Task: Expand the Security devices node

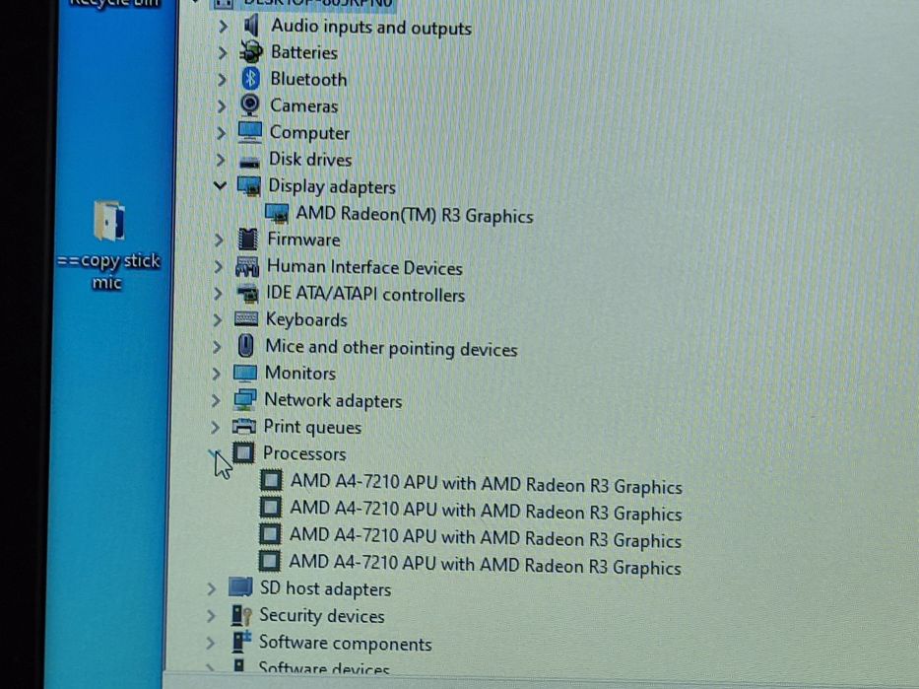Action: pos(211,615)
